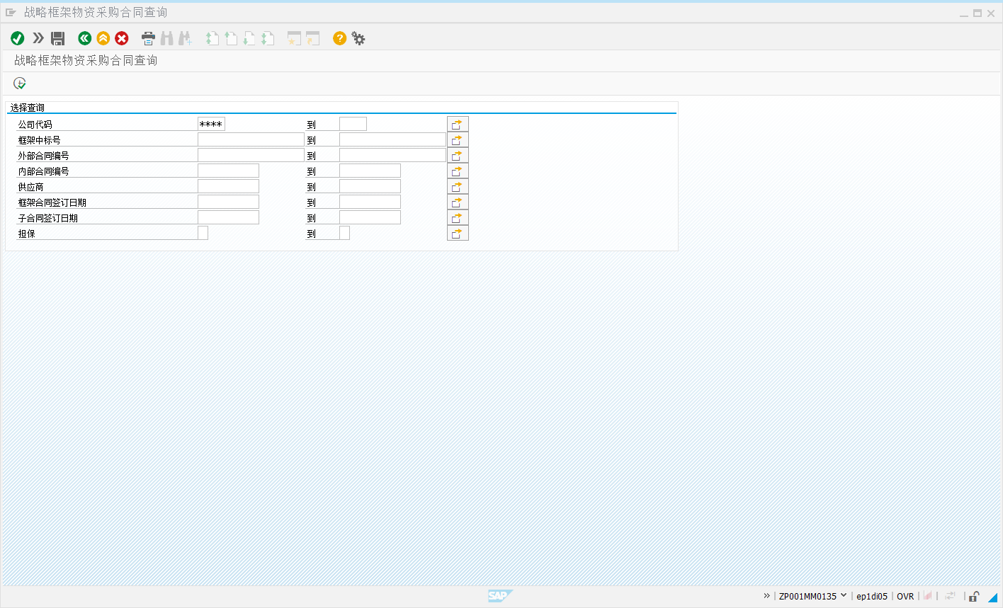
Task: Expand the ZP001MM0135 transaction dropdown
Action: point(843,596)
